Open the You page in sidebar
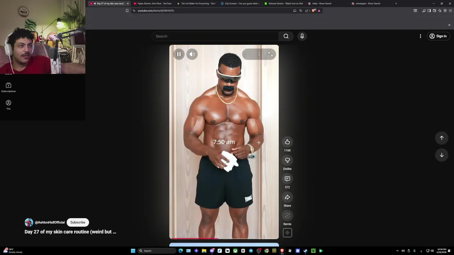Viewport: 454px width, 255px height. (9, 104)
